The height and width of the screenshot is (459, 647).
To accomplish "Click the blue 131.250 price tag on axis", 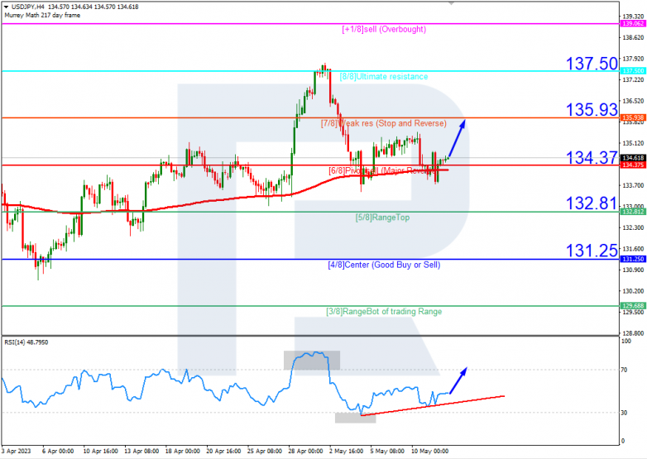I will pos(633,259).
